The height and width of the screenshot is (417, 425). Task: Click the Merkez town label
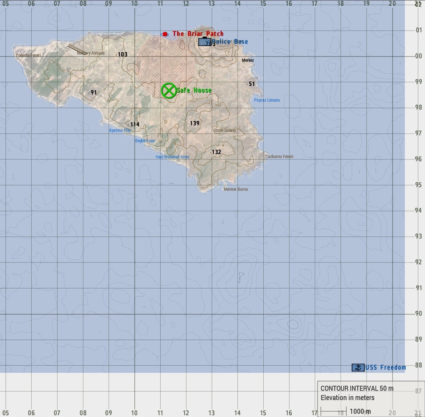pos(248,60)
